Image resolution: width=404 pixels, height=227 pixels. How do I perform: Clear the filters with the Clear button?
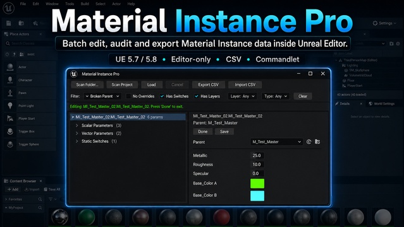tap(303, 96)
